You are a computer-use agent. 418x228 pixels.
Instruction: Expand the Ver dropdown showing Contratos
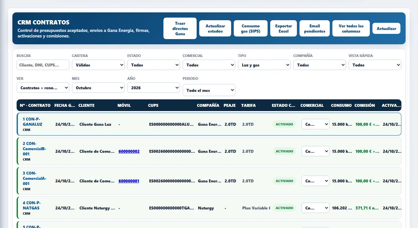click(x=43, y=88)
